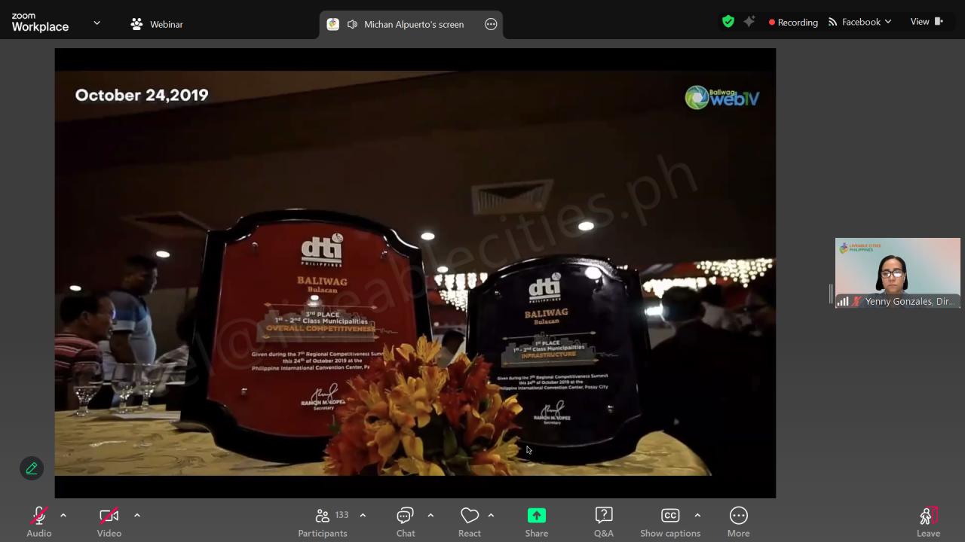Select Yenny Gonzales video thumbnail
965x542 pixels.
coord(897,273)
